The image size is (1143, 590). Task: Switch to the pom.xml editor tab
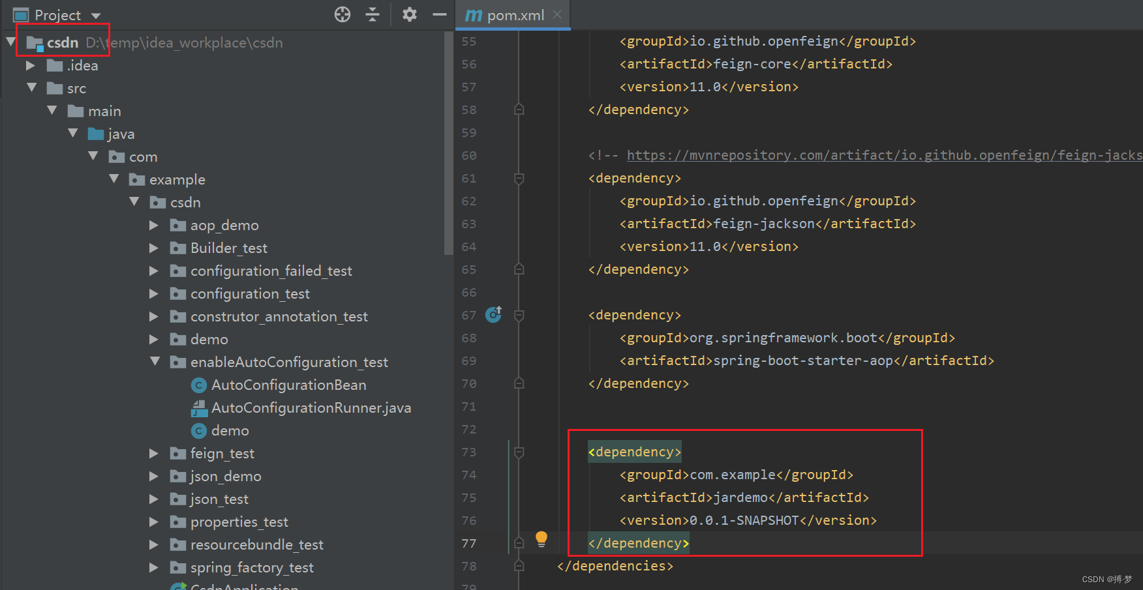[513, 15]
